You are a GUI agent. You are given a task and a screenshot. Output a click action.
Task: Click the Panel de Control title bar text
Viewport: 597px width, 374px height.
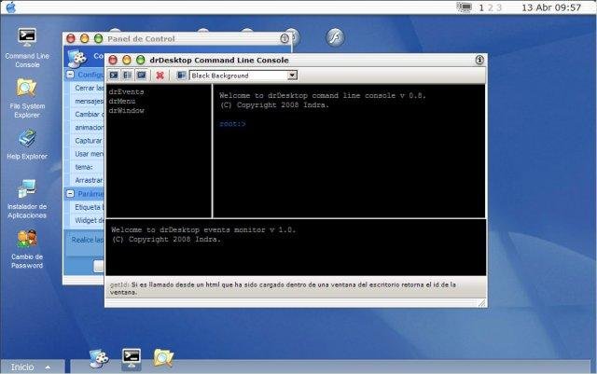[141, 38]
